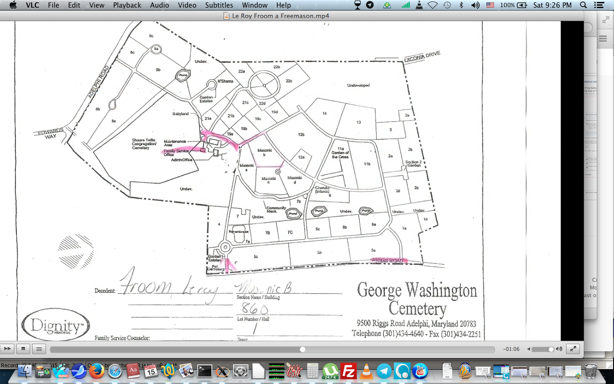Open the File menu
614x384 pixels.
(x=53, y=5)
